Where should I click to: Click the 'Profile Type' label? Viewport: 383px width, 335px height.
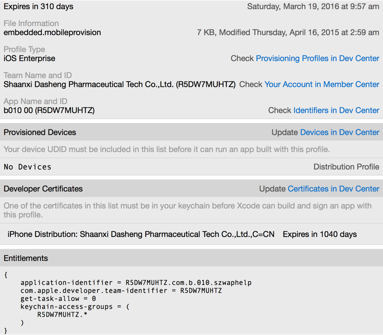24,49
